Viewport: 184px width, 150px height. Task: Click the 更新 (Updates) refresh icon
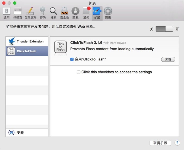pyautogui.click(x=11, y=133)
